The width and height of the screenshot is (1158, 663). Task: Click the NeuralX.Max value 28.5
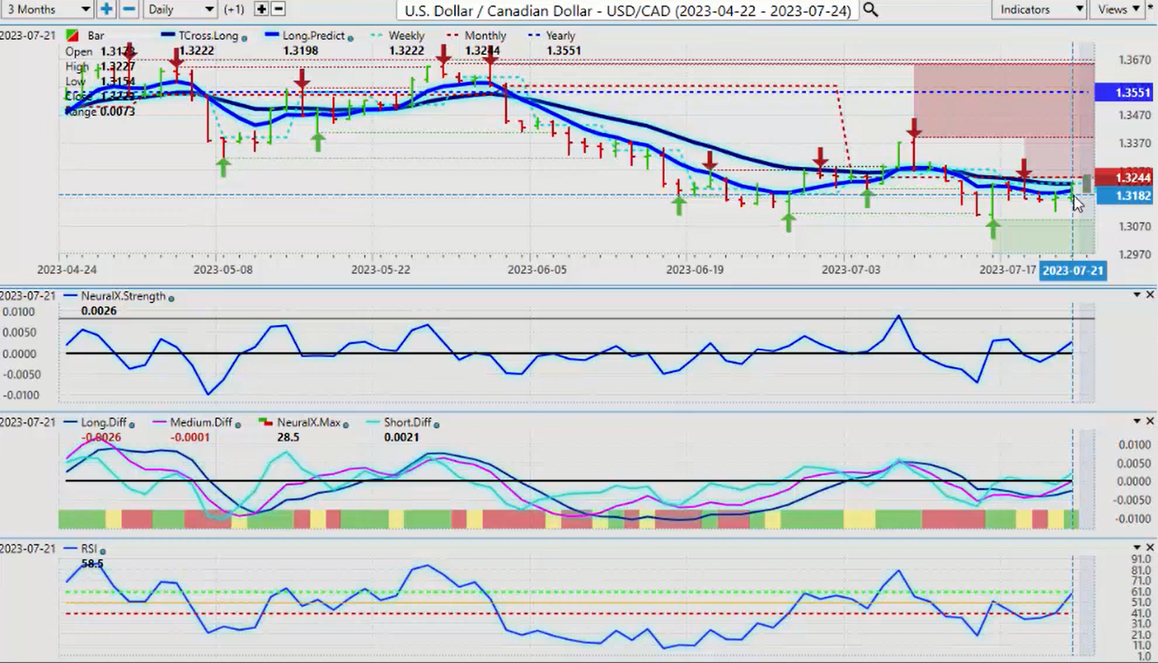click(288, 437)
